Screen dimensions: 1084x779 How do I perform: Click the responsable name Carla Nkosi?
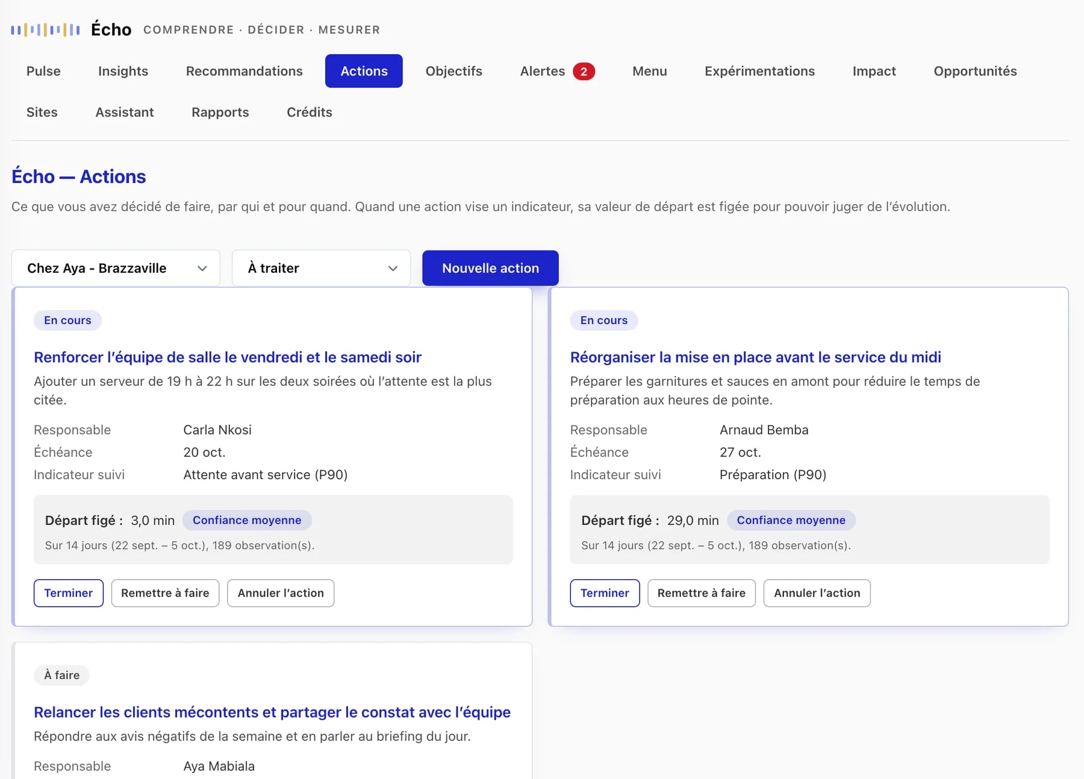pyautogui.click(x=217, y=430)
